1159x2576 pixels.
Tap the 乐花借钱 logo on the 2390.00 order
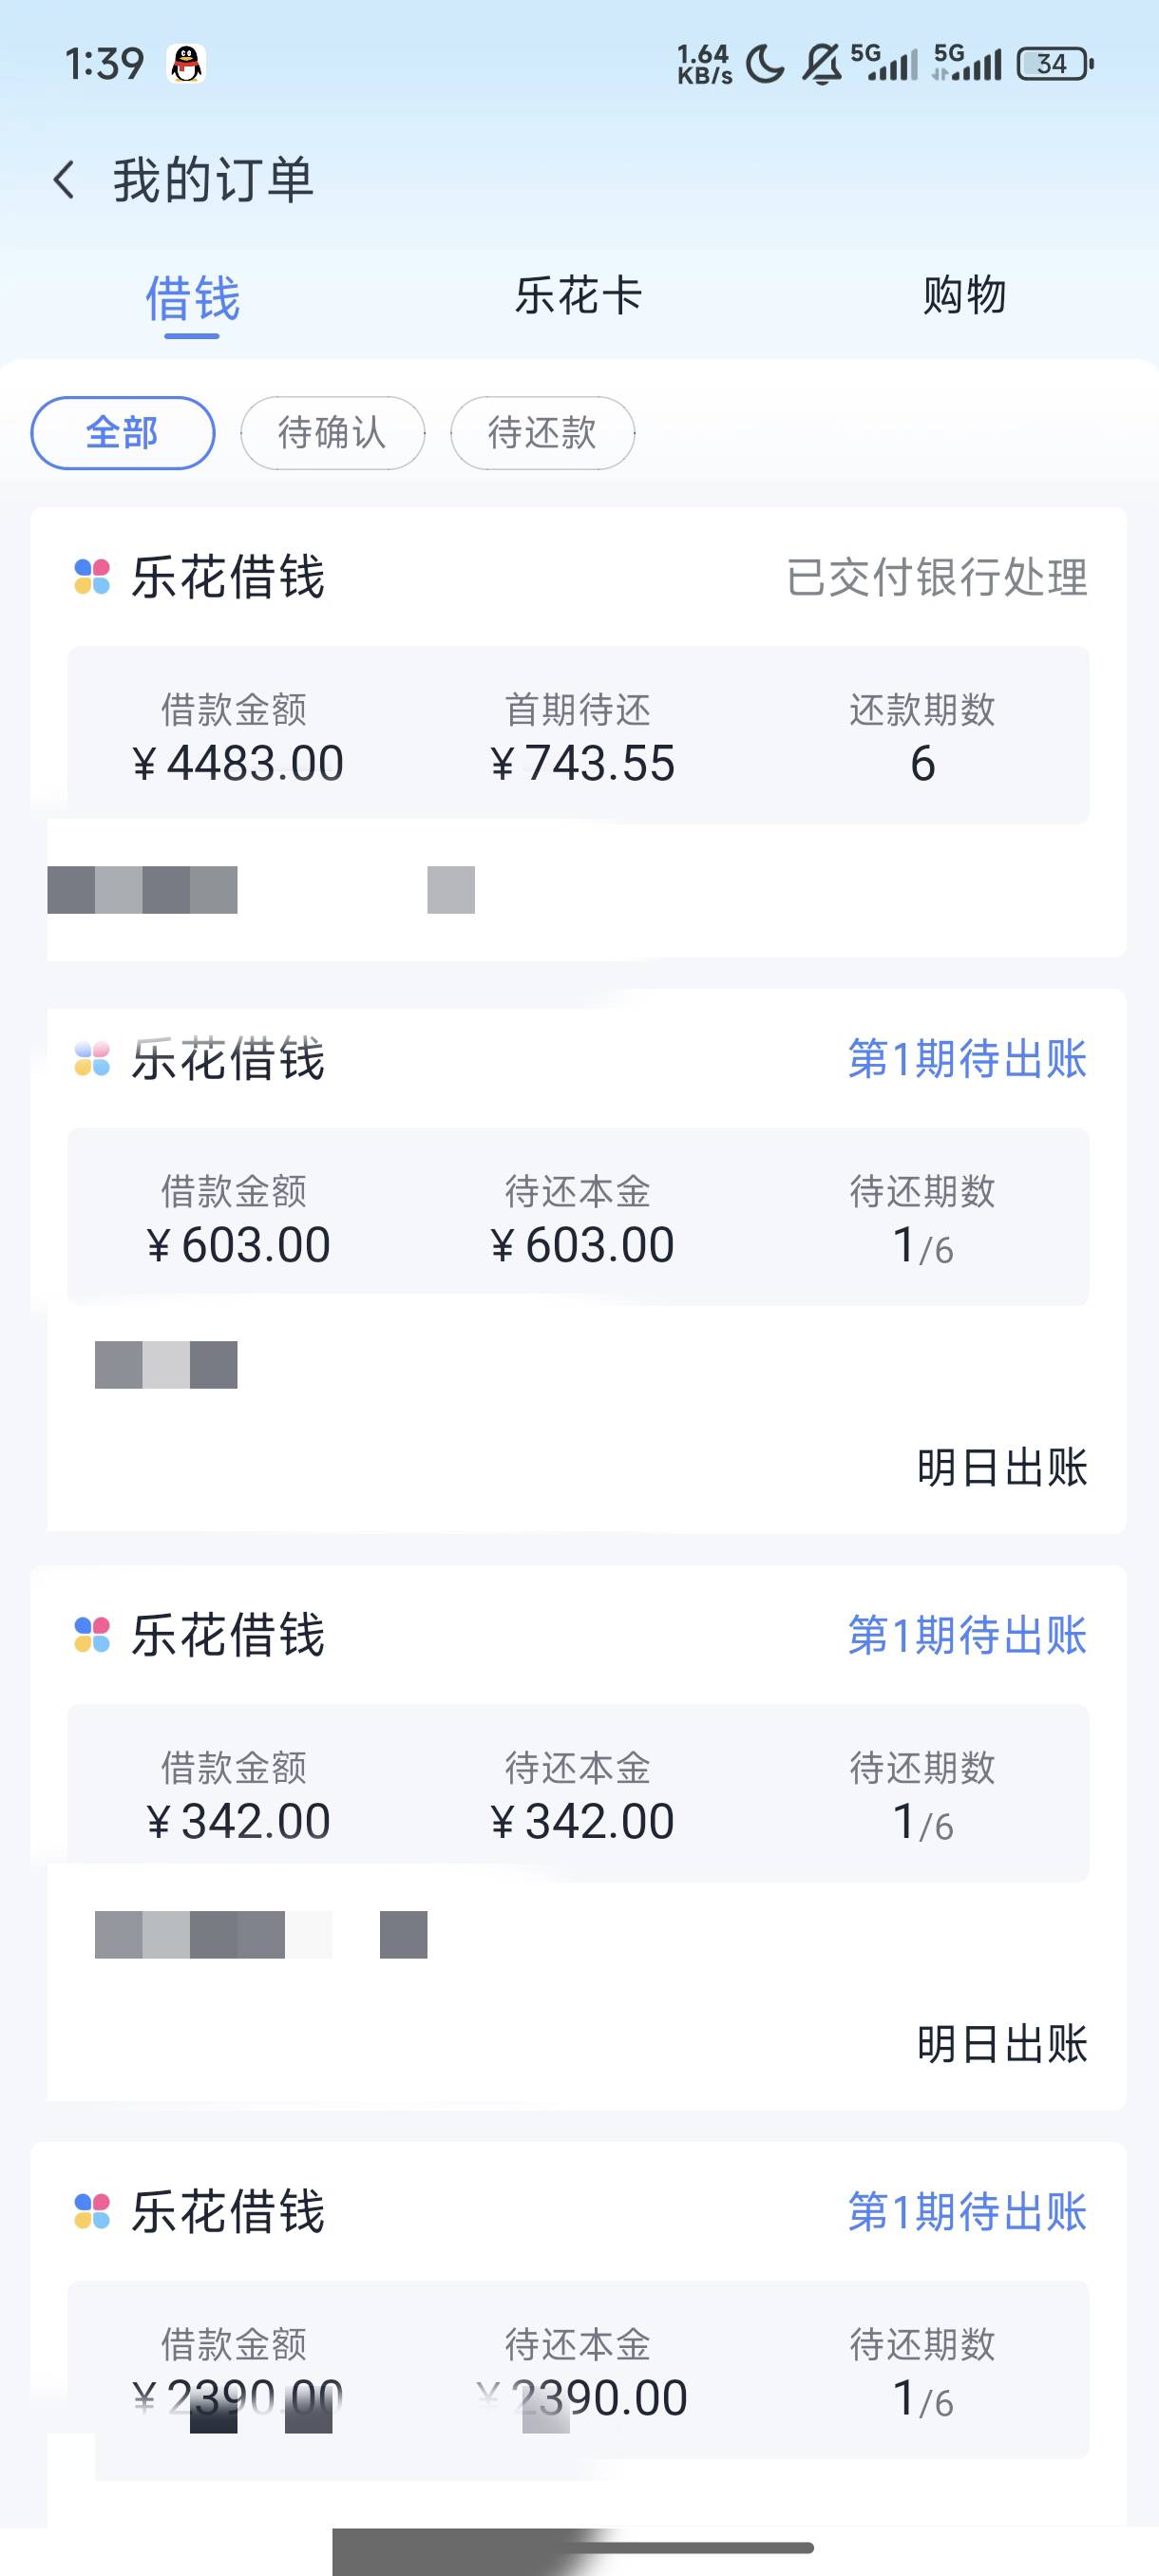[92, 2211]
